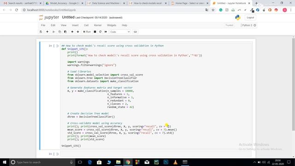The image size is (295, 166).
Task: Rename the notebook title Untitled
Action: [68, 18]
